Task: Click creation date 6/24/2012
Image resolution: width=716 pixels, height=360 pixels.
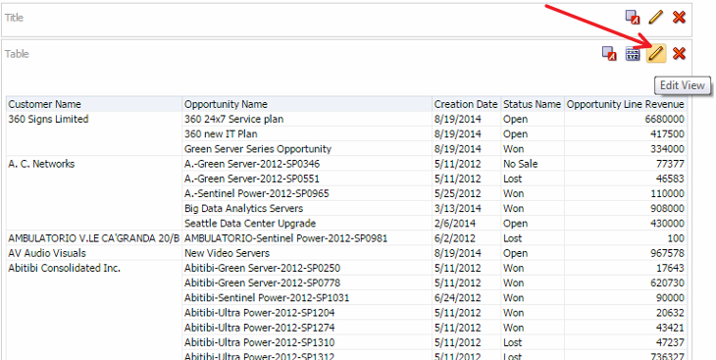Action: pyautogui.click(x=457, y=298)
